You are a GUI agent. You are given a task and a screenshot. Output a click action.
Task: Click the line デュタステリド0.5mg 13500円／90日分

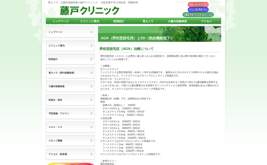124,138
